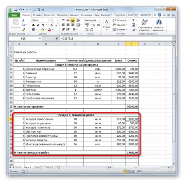Click the Format Painter brush icon
The image size is (184, 182).
tap(23, 30)
